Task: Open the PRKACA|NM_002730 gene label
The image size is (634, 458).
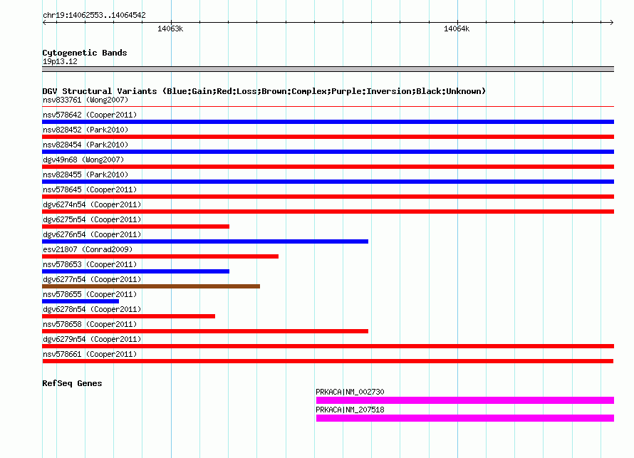Action: pyautogui.click(x=350, y=392)
